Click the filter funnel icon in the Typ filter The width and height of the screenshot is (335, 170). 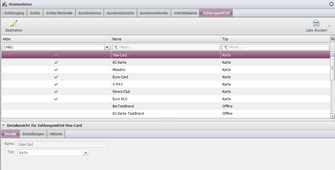pyautogui.click(x=225, y=47)
